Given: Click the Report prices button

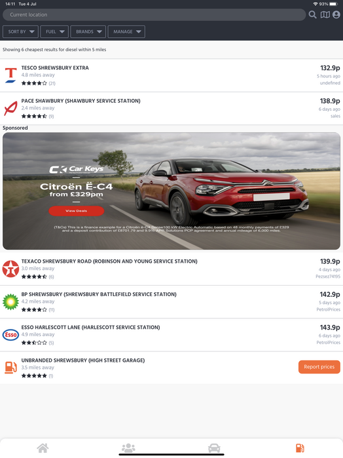Looking at the screenshot, I should pos(319,367).
